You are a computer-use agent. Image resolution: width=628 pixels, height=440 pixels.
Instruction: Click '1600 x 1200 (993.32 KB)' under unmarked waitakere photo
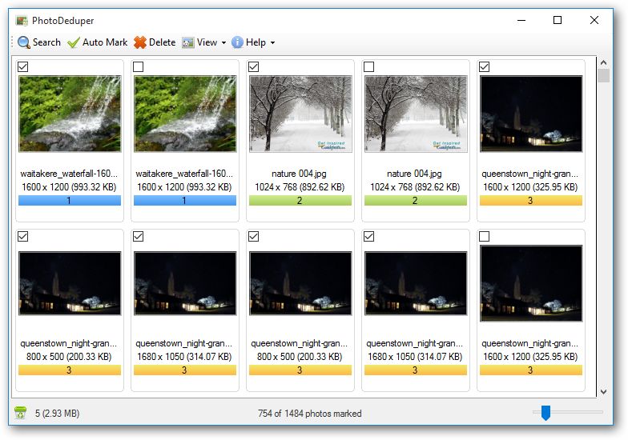[x=184, y=187]
